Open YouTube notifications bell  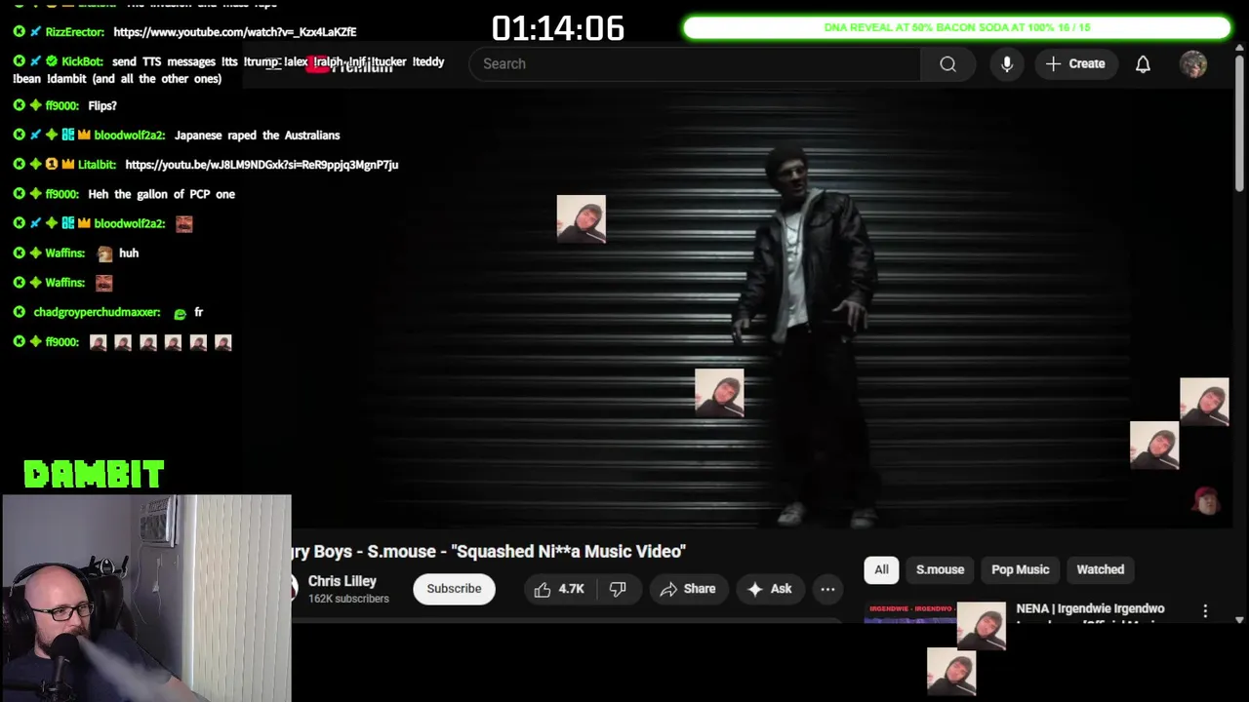pos(1143,64)
